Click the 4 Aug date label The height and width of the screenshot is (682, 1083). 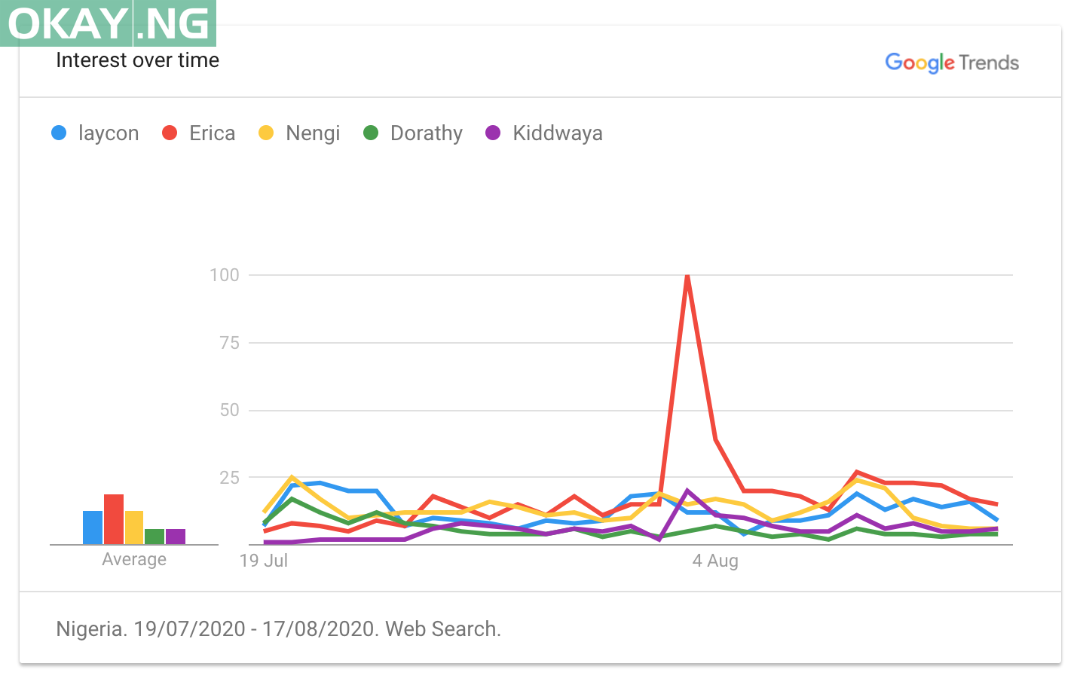pyautogui.click(x=715, y=561)
